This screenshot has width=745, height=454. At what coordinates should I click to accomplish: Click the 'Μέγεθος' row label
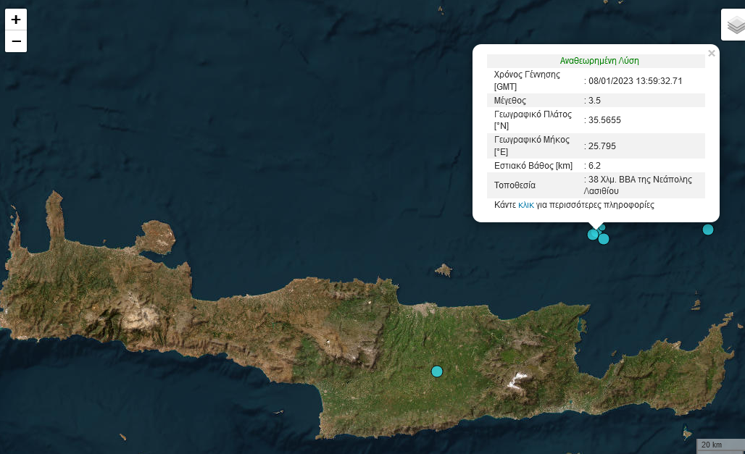pos(510,101)
